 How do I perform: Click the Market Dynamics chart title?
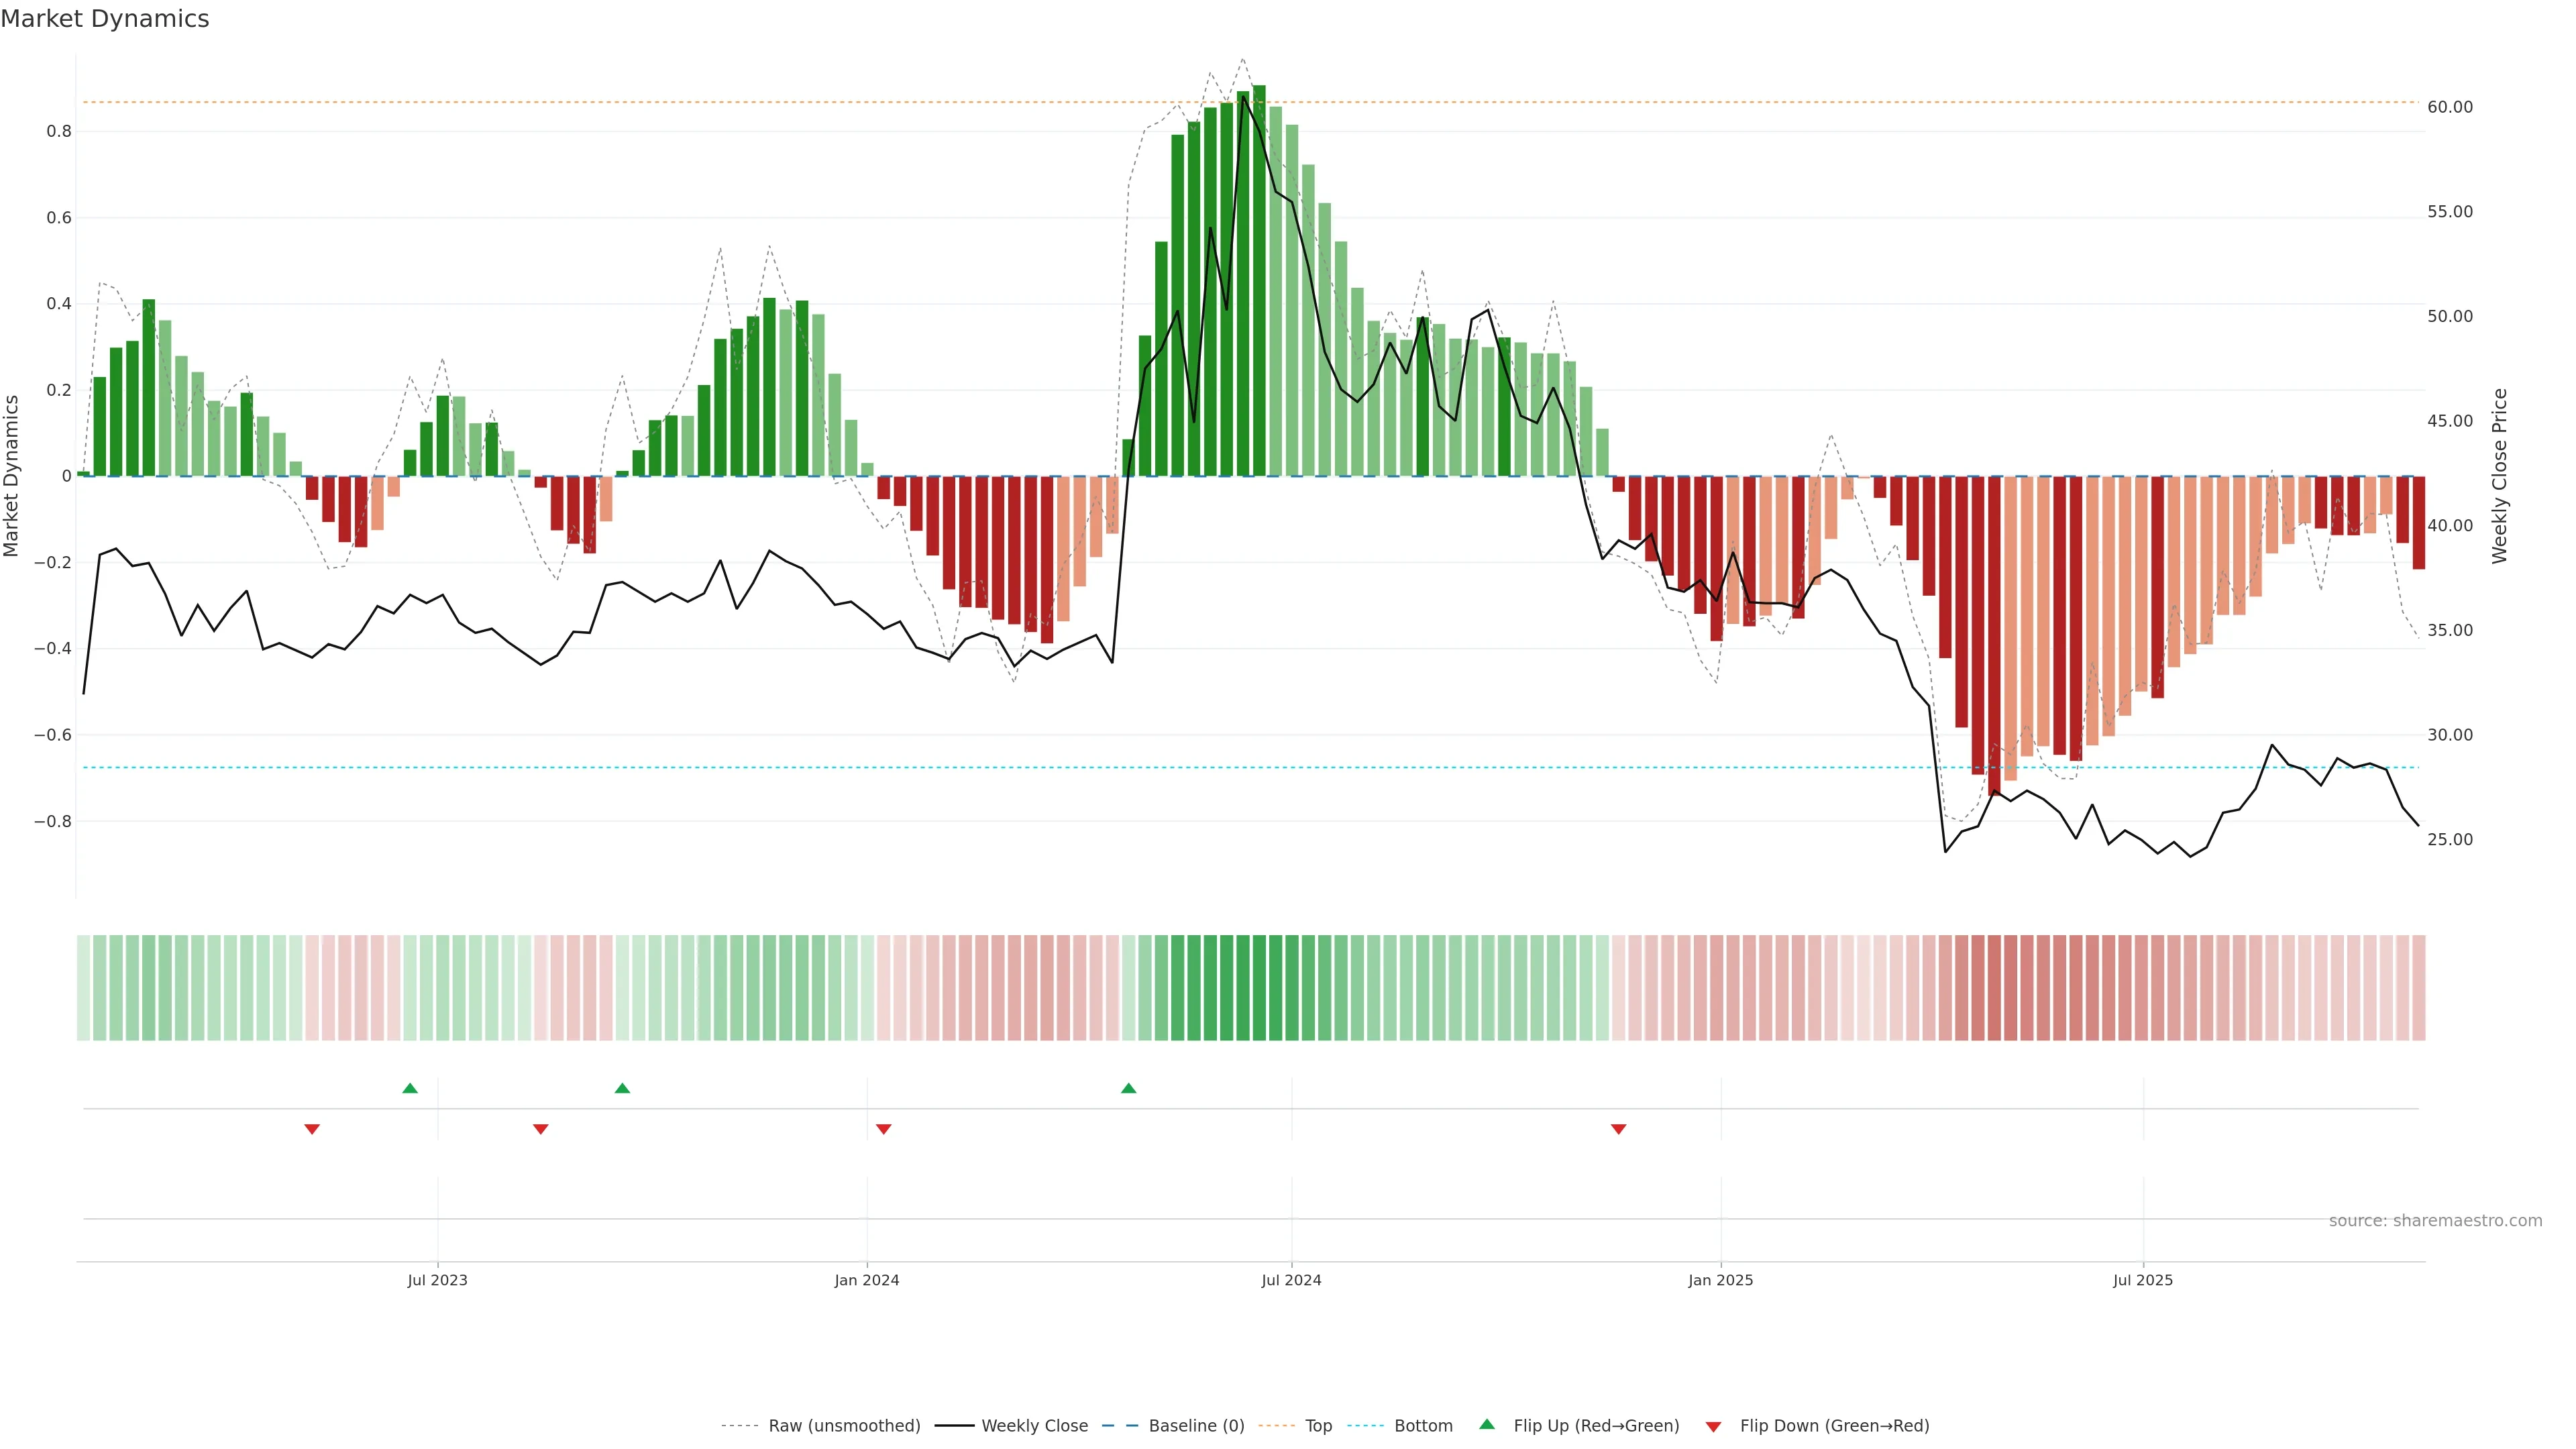pyautogui.click(x=105, y=19)
